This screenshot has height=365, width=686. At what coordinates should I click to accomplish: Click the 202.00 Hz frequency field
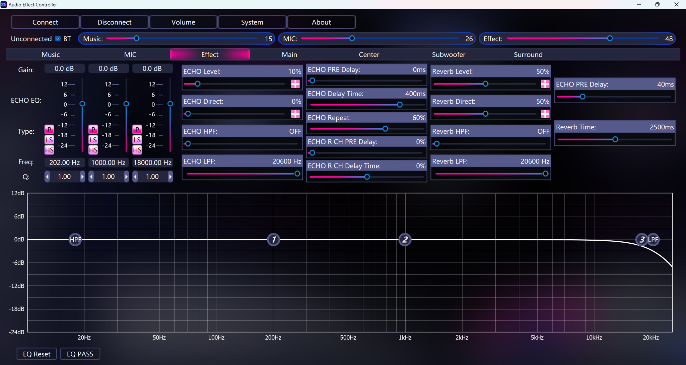(64, 162)
